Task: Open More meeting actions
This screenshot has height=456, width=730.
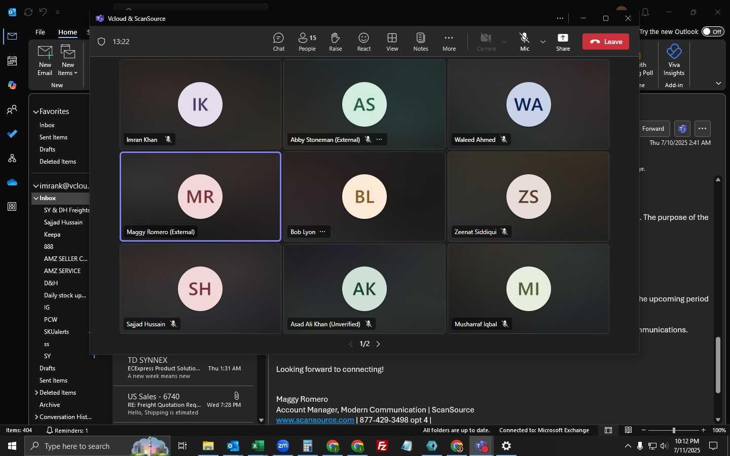Action: (449, 42)
